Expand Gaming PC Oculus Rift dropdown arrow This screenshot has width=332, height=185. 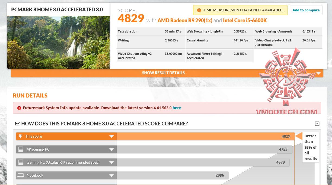pos(111,163)
